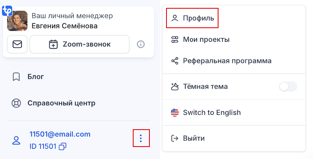The image size is (313, 159).
Task: Click manager Евгения Семёнова's photo
Action: 17,21
